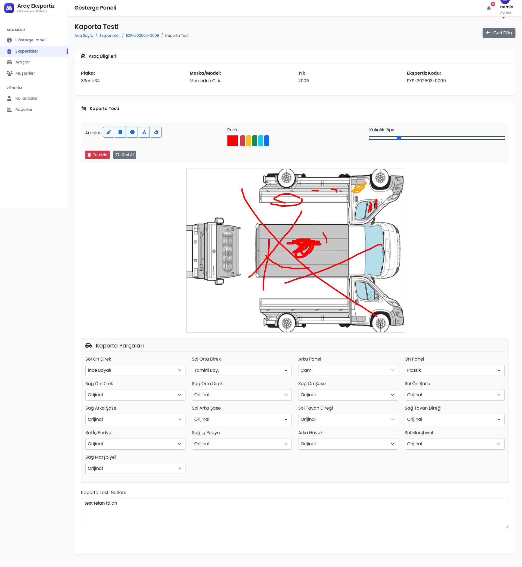Viewport: 522px width, 567px height.
Task: Open the Sağ Tavan Direği dropdown
Action: coord(455,419)
